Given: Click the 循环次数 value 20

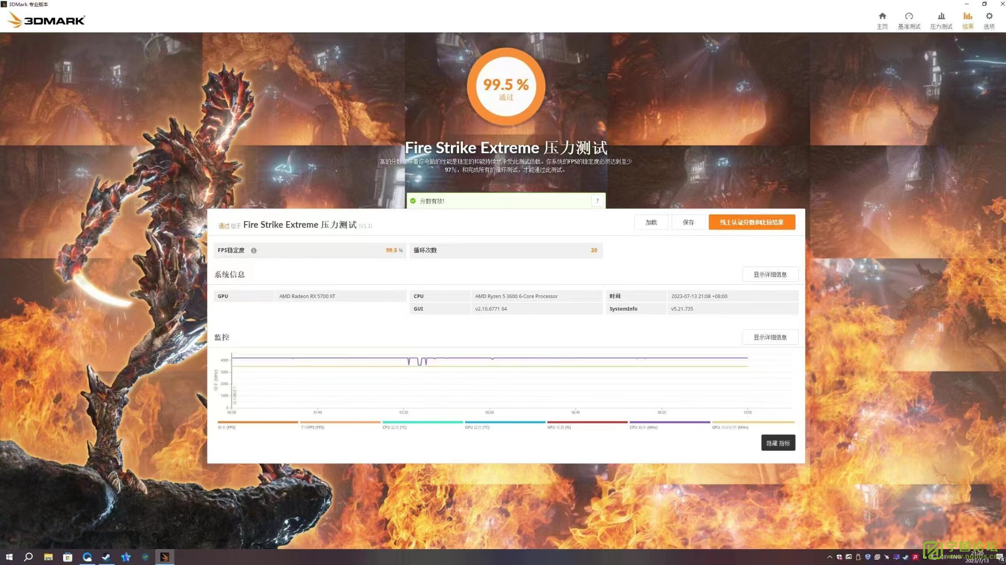Looking at the screenshot, I should pyautogui.click(x=594, y=250).
